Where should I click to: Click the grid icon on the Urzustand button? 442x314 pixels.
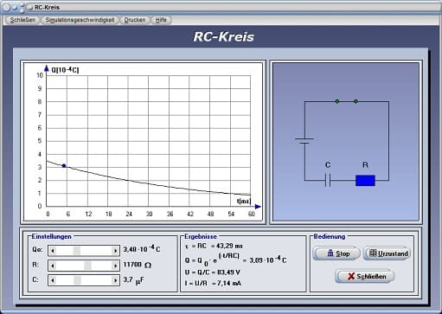(373, 253)
